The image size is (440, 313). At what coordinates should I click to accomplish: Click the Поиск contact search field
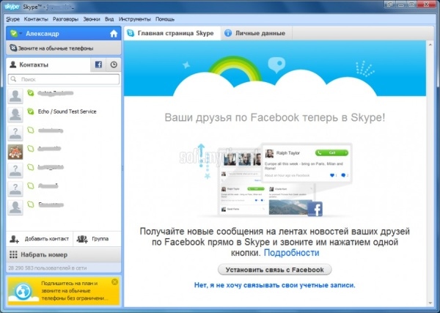tap(62, 78)
